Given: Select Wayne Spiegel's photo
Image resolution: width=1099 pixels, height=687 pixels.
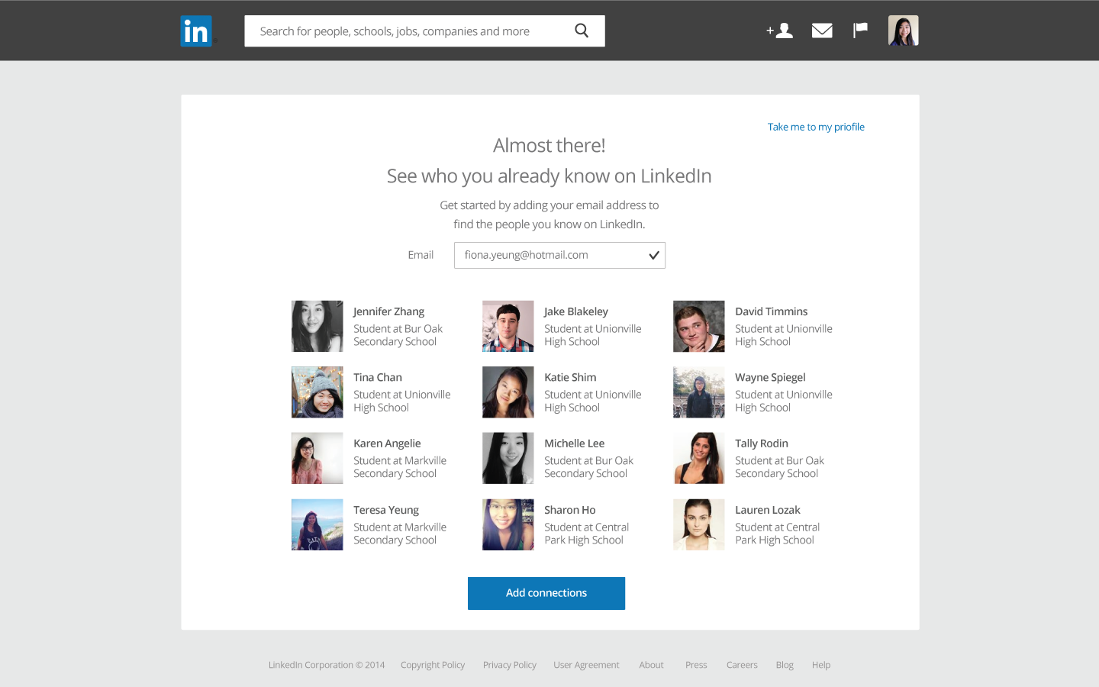Looking at the screenshot, I should tap(699, 392).
